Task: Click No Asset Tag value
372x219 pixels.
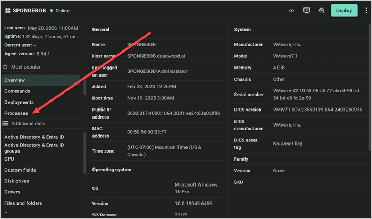Action: tap(288, 144)
